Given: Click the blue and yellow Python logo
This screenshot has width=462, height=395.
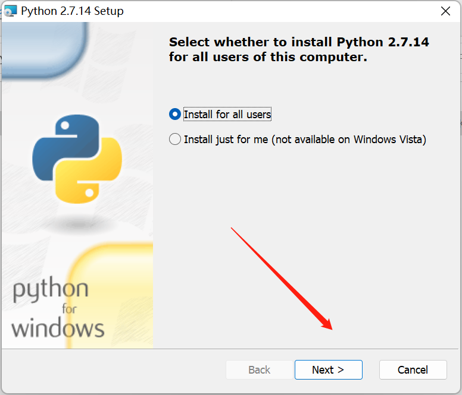Looking at the screenshot, I should 77,157.
